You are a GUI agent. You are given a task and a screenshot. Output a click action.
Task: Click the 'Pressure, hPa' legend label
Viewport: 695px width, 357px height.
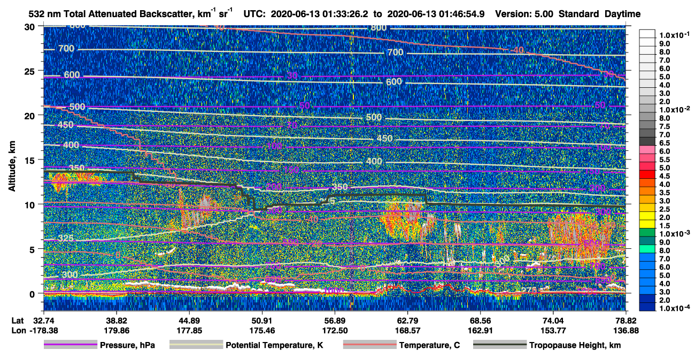(127, 345)
